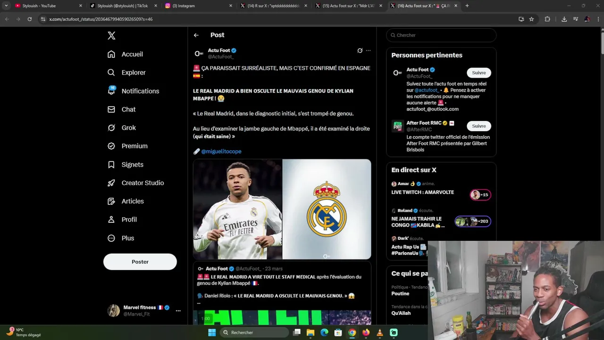Viewport: 604px width, 340px height.
Task: Open Actu Foot profile in Personnes pertinentes
Action: pos(417,70)
